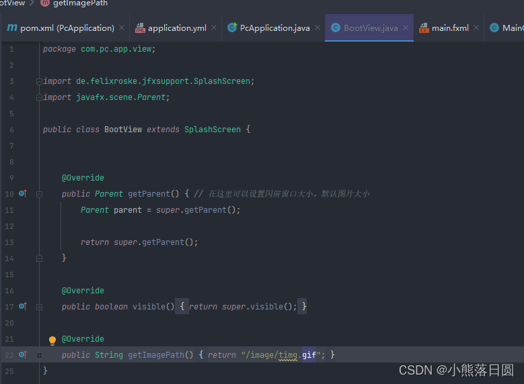524x384 pixels.
Task: Click the FXML file icon on main.fxml tab
Action: click(424, 28)
